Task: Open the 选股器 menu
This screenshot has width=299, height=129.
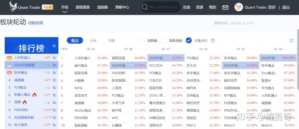Action: click(102, 7)
